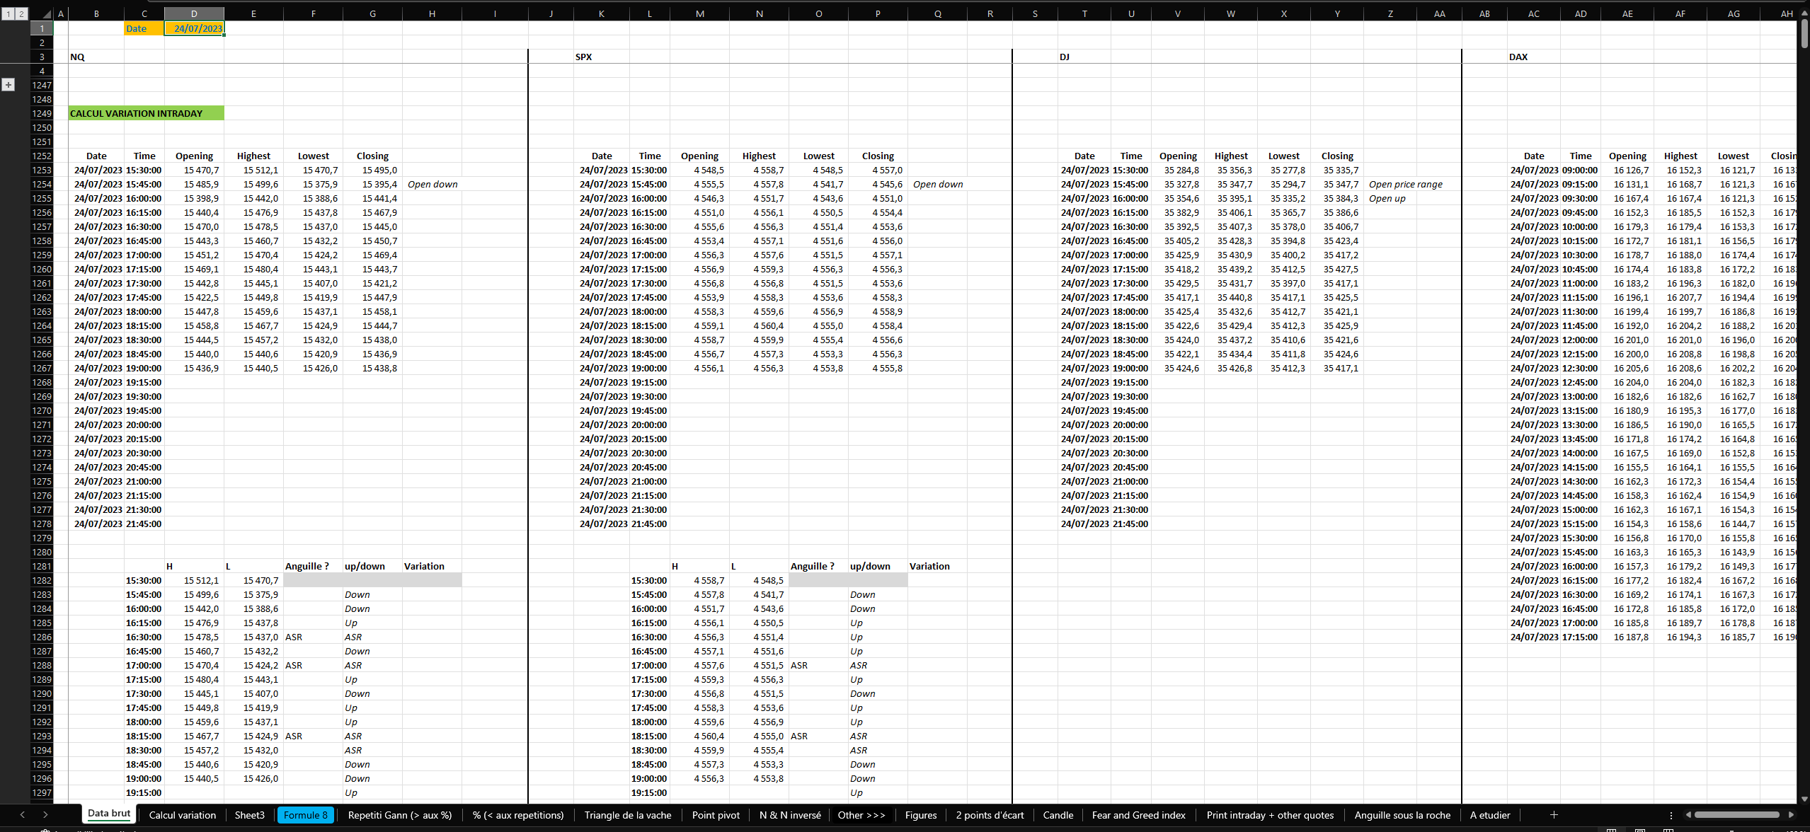Open the blue Formule 8 tab
This screenshot has height=832, width=1810.
pyautogui.click(x=305, y=815)
